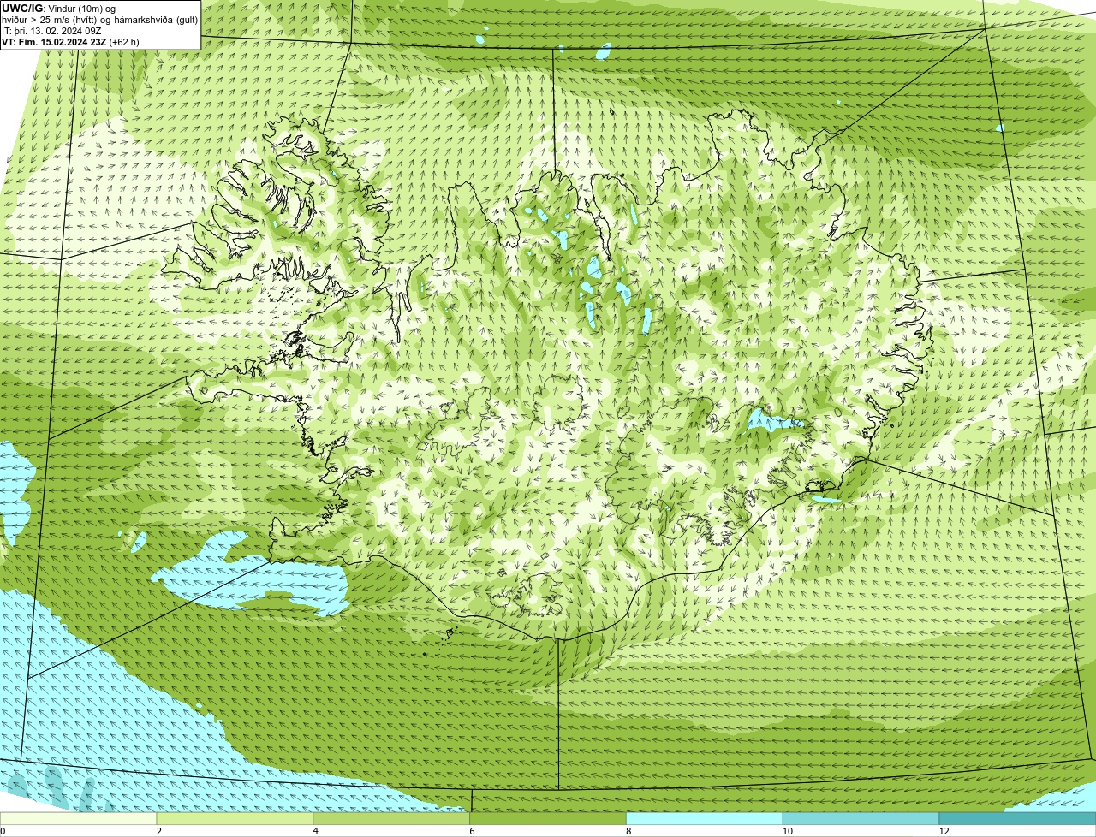The image size is (1096, 837).
Task: Click the legend label '6'
Action: (x=472, y=831)
